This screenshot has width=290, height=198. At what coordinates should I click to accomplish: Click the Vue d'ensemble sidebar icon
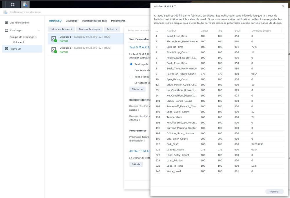coord(7,23)
